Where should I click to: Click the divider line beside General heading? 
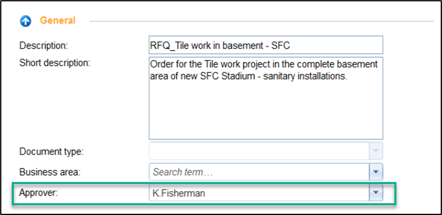coord(261,21)
